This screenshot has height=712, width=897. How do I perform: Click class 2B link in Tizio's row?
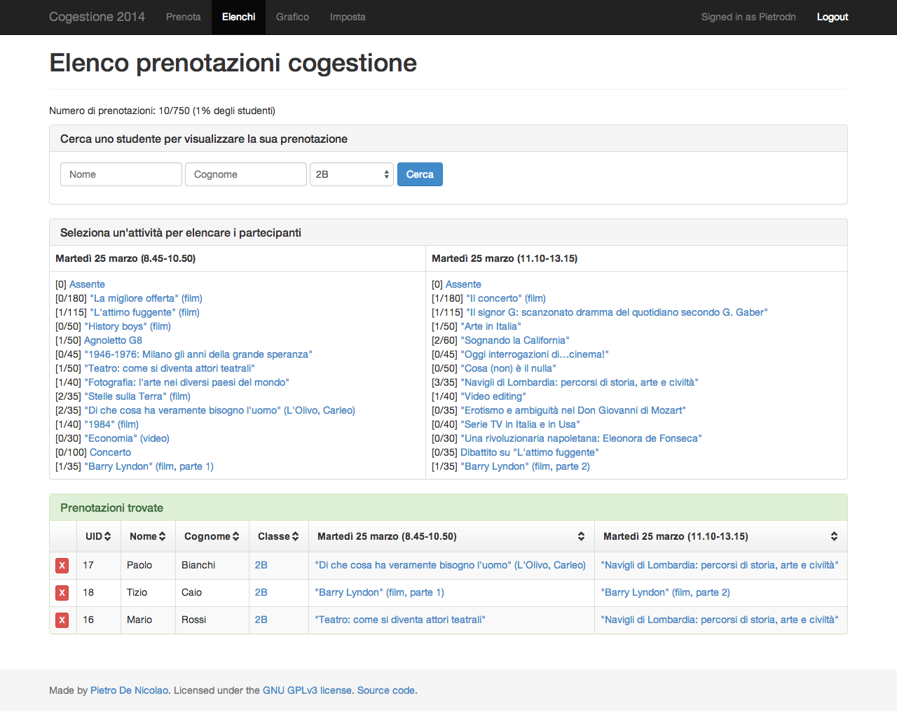261,592
